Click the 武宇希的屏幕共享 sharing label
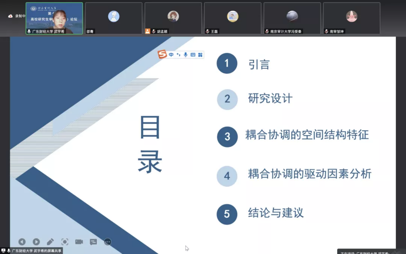This screenshot has height=254, width=406. [36, 251]
